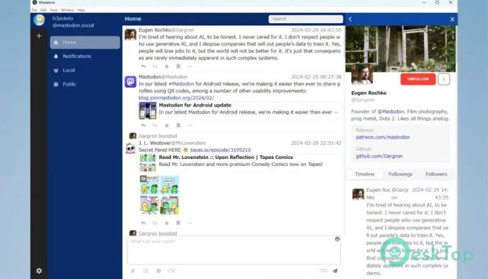
Task: Bookmark J. L. Westover's post
Action: tap(178, 223)
